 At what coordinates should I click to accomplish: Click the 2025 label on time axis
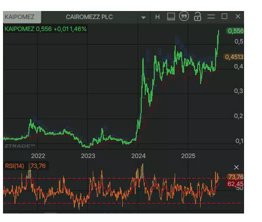pos(188,156)
